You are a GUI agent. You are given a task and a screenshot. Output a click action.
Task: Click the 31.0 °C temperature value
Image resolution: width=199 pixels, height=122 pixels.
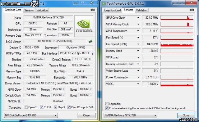150,31
